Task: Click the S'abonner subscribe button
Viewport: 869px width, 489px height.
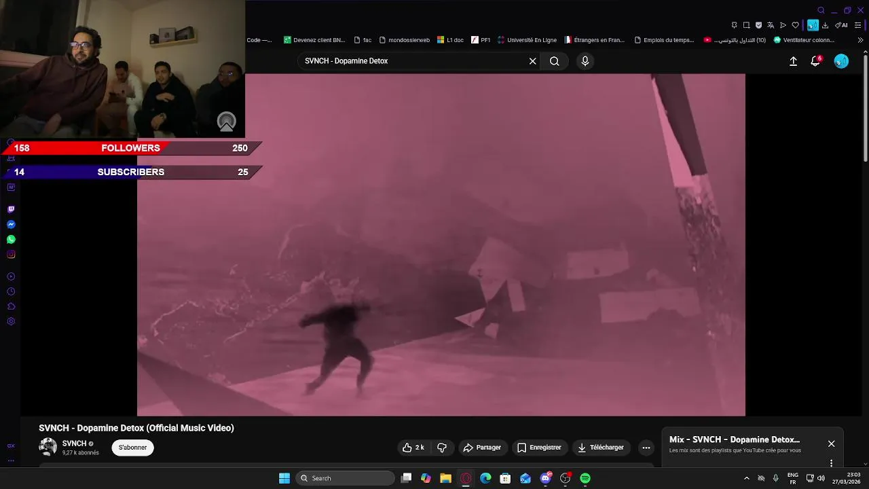Action: pyautogui.click(x=133, y=448)
